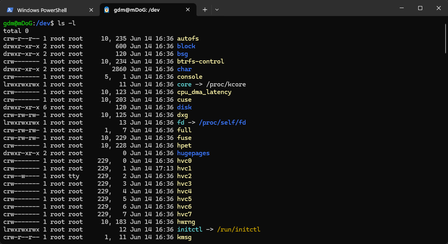448x244 pixels.
Task: Select the gdm@mDoG: /dev tab
Action: (148, 10)
